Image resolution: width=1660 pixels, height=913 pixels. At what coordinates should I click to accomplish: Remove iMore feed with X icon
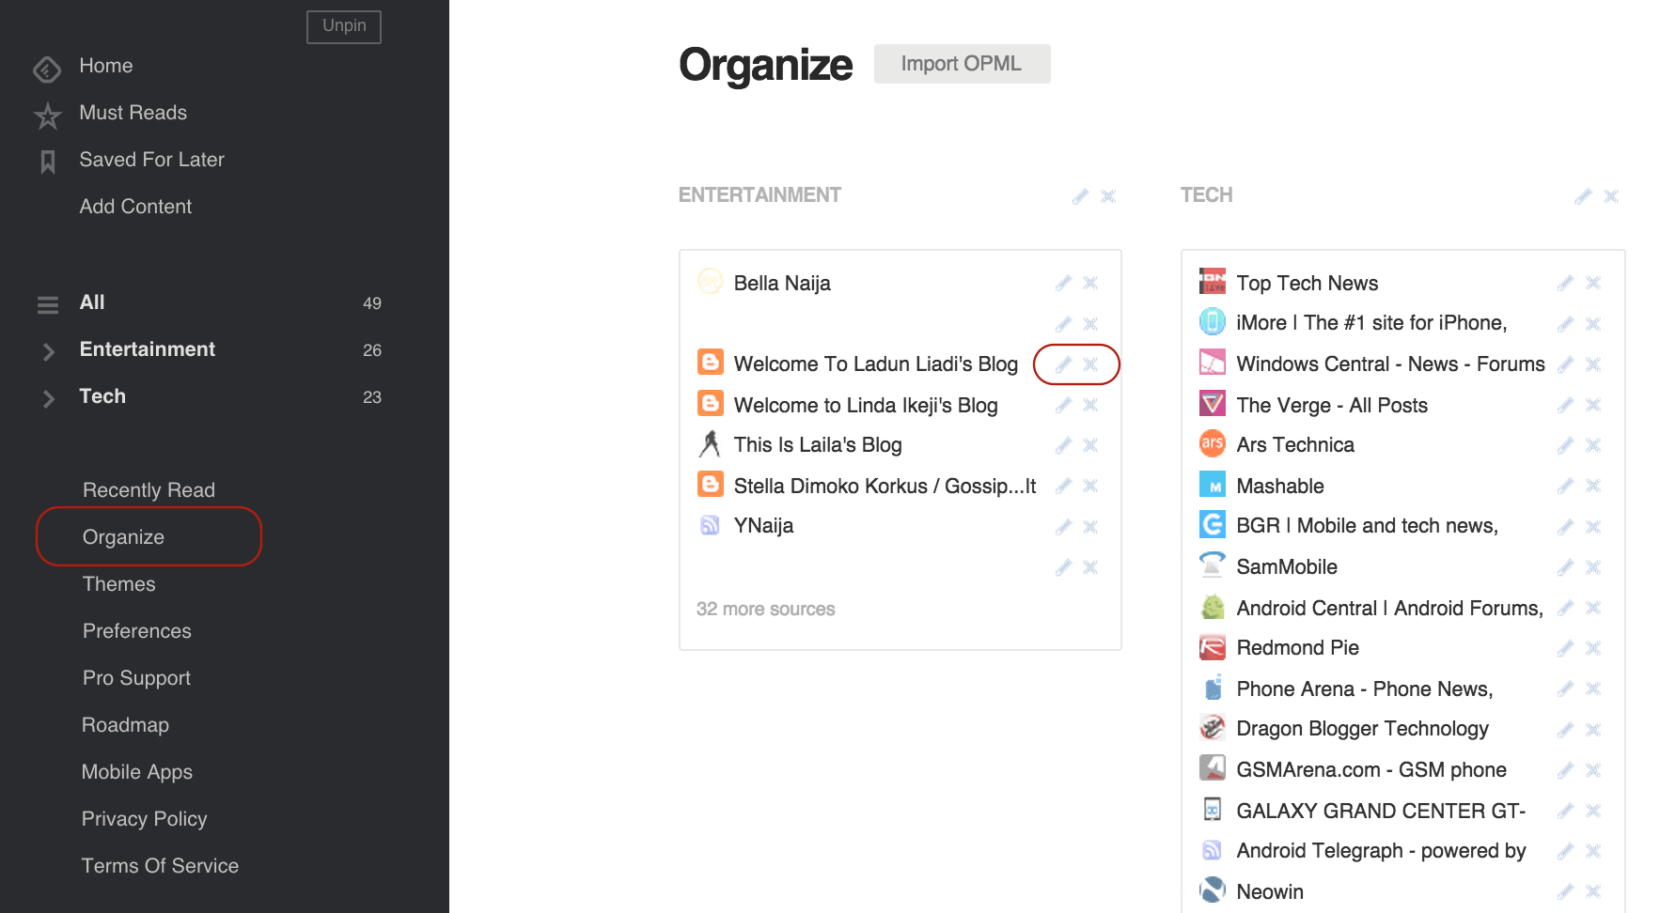1593,324
